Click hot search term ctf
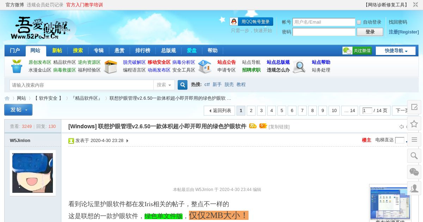This screenshot has height=222, width=423. 207,85
